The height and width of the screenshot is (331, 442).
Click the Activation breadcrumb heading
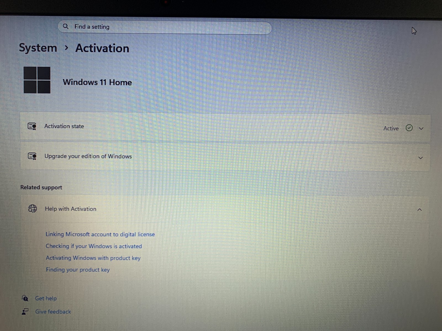(102, 48)
